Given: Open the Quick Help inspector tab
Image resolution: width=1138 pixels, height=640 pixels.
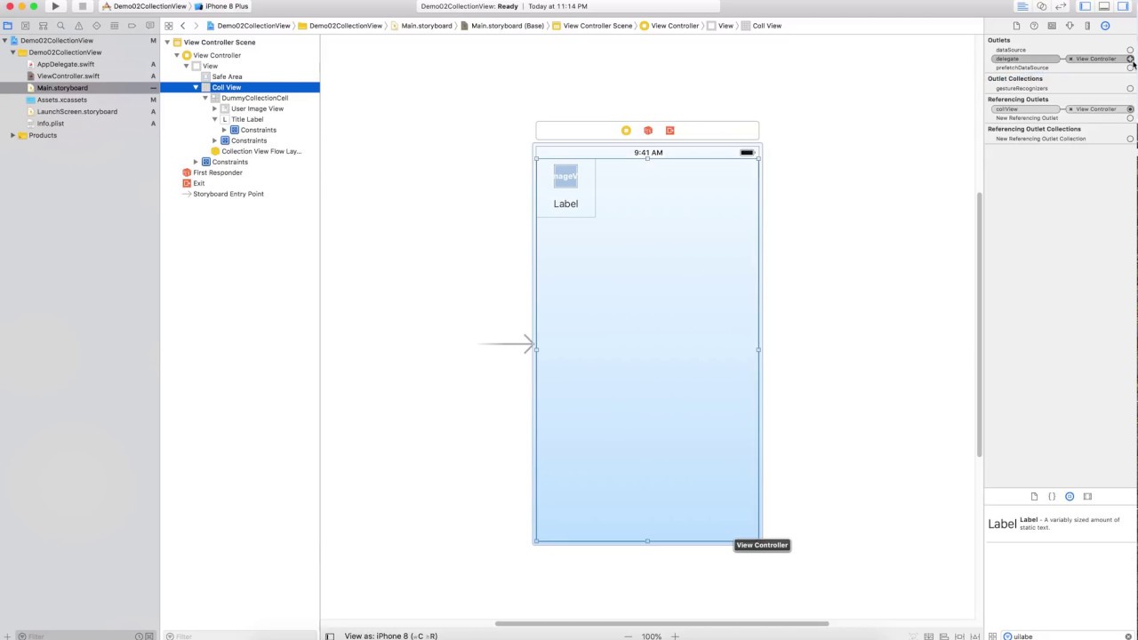Looking at the screenshot, I should click(x=1034, y=26).
